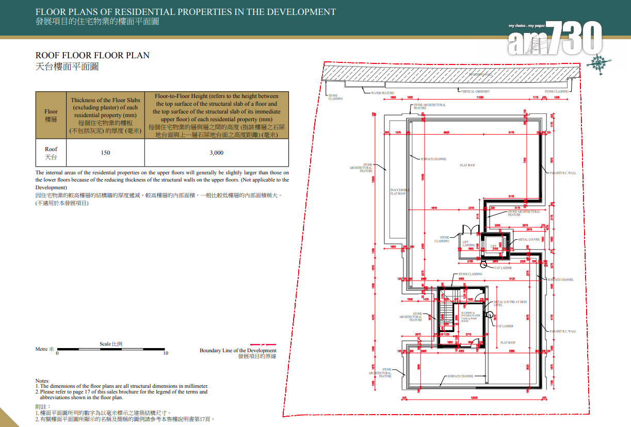Viewport: 631px width, 427px height.
Task: Click the 'WATER FEATURE' label in the plan
Action: pyautogui.click(x=382, y=93)
